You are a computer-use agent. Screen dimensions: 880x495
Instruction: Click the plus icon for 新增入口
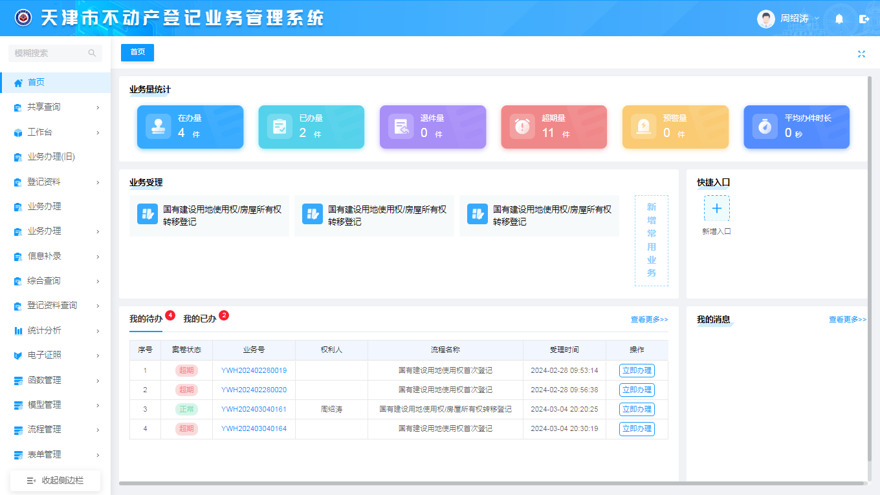[x=716, y=209]
